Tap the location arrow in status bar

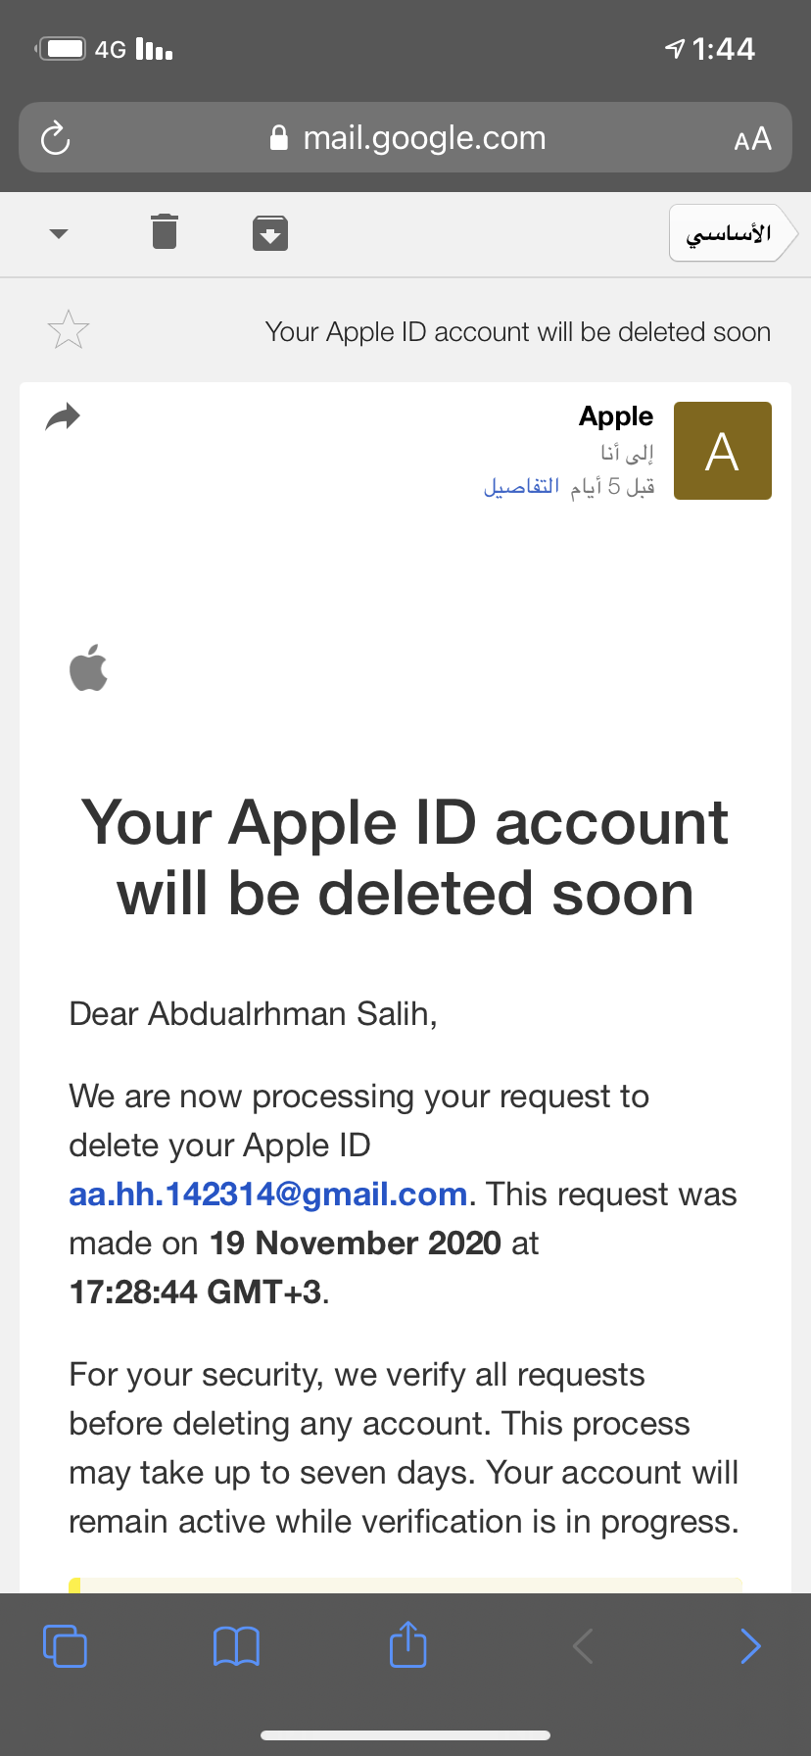675,48
